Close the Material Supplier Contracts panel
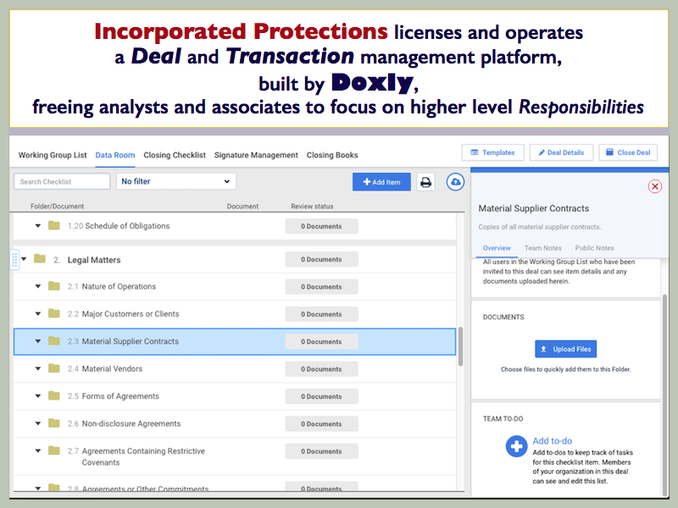678x508 pixels. pos(654,186)
